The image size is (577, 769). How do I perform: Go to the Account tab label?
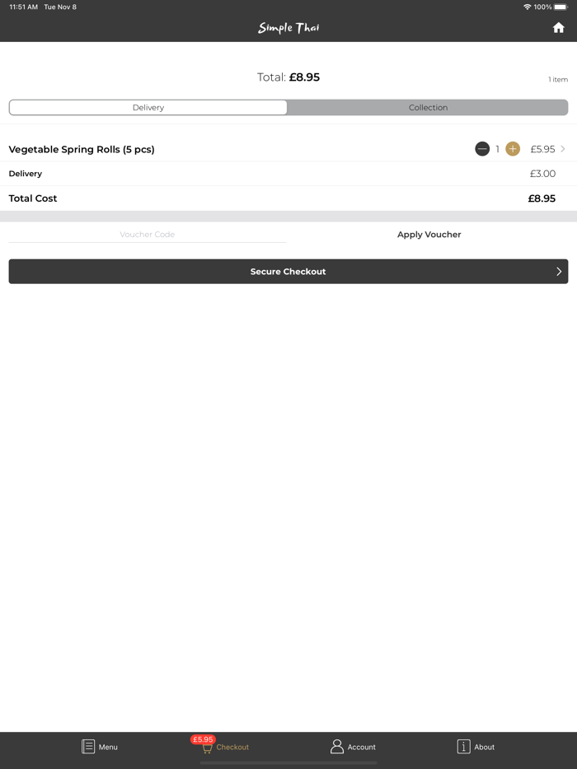[361, 747]
